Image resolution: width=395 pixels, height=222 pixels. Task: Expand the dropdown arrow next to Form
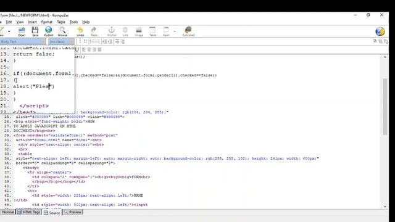click(x=175, y=31)
